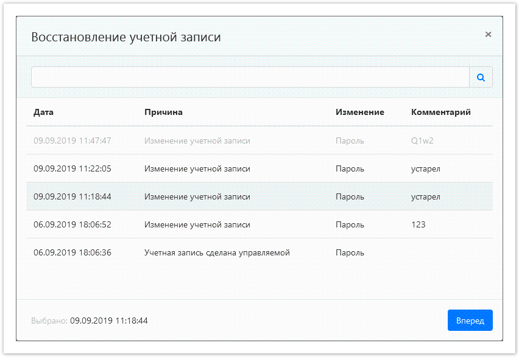
Task: Click the dialog title Восстановление учетной записи
Action: pos(126,37)
